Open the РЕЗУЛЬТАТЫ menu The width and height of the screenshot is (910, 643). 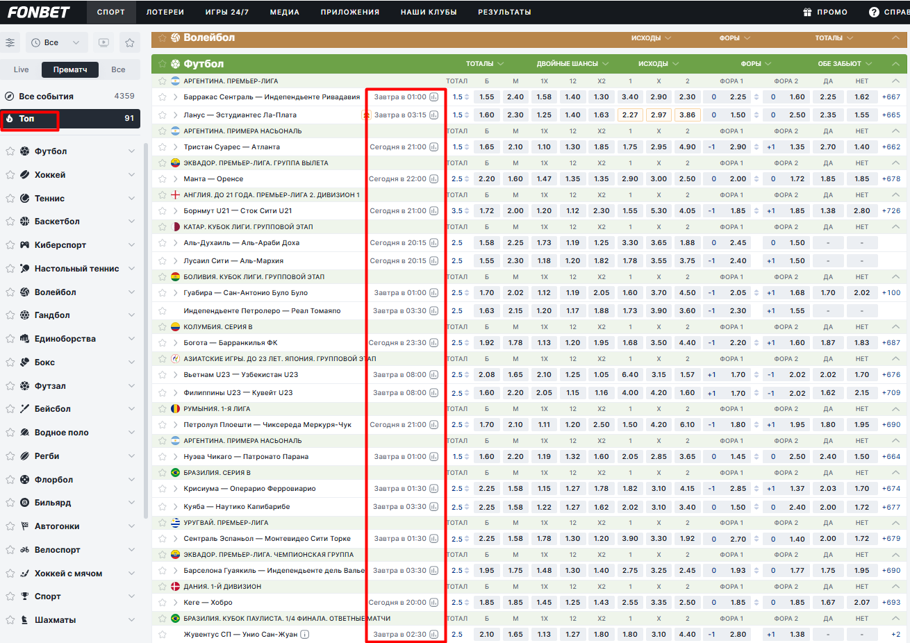coord(504,12)
